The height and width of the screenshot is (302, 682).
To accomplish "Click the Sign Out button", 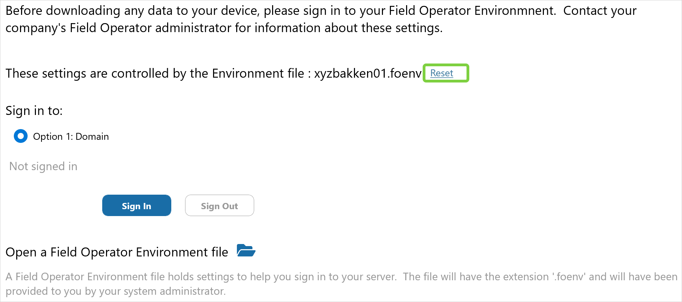I will [x=219, y=206].
